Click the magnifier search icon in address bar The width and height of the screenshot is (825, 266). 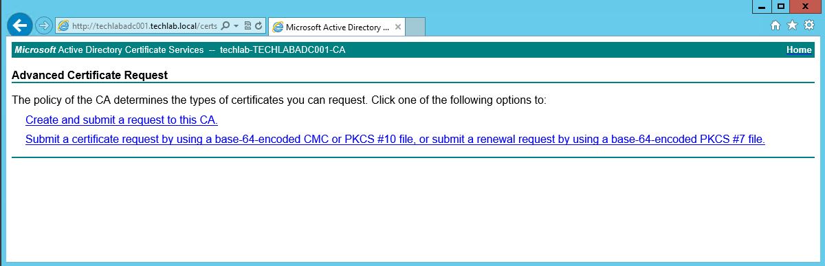[225, 26]
